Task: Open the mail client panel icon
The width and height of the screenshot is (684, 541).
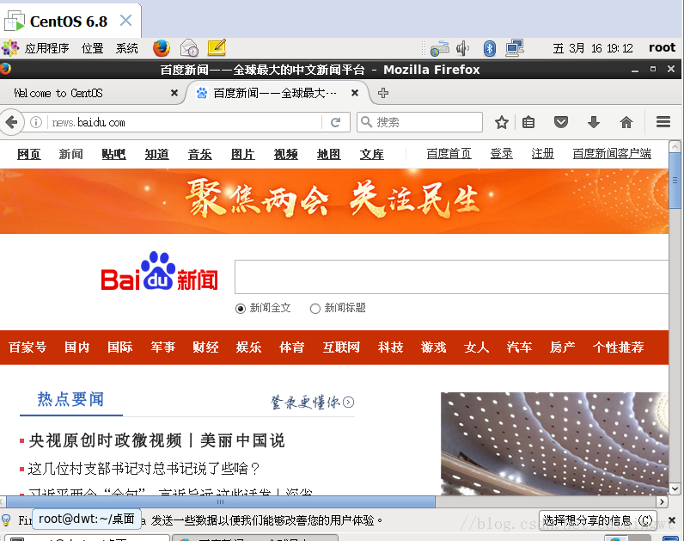Action: tap(189, 48)
